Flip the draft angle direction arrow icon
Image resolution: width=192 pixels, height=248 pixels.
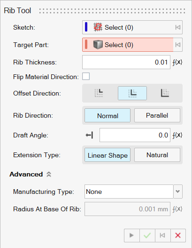coord(89,135)
